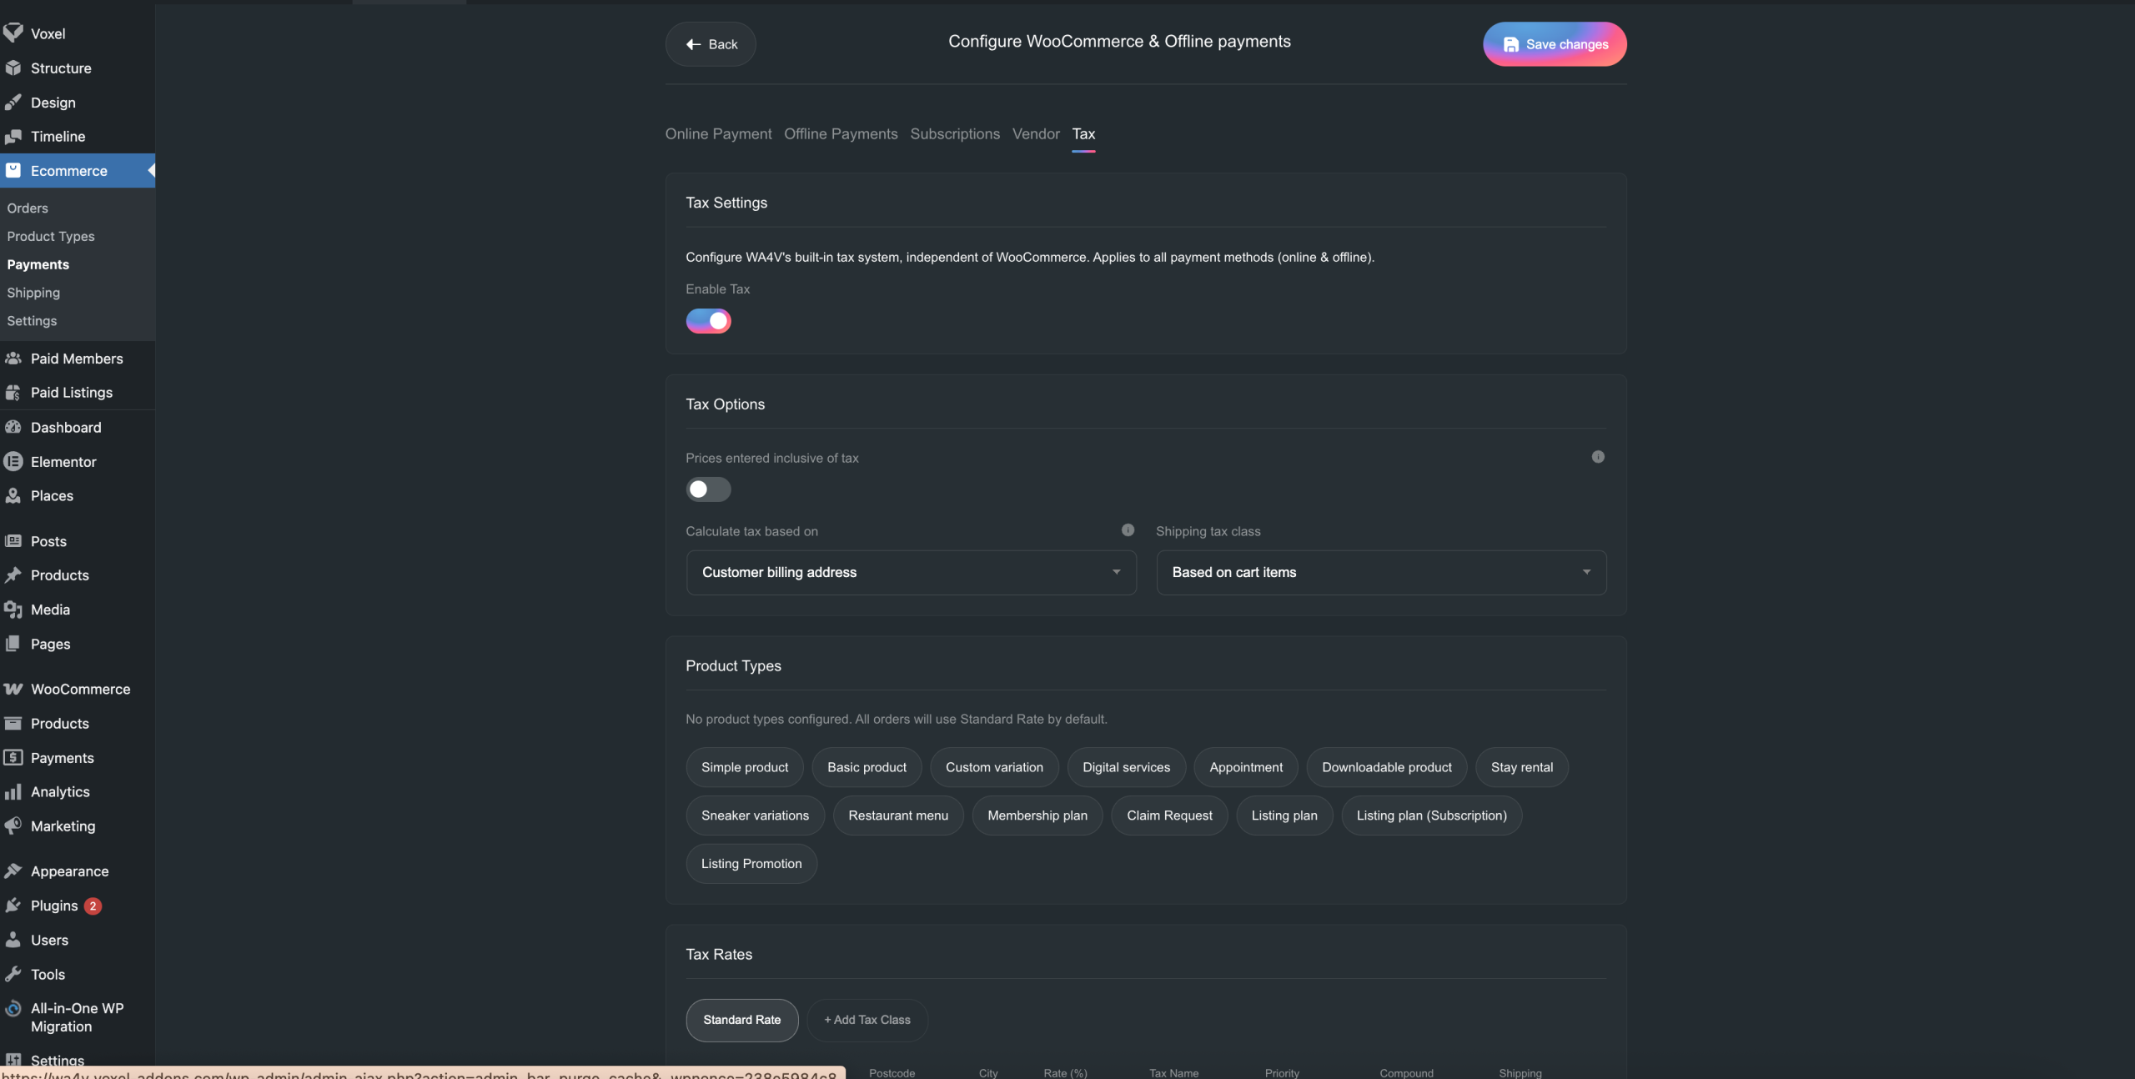The image size is (2135, 1079).
Task: Open the Offline Payments tab
Action: 841,134
